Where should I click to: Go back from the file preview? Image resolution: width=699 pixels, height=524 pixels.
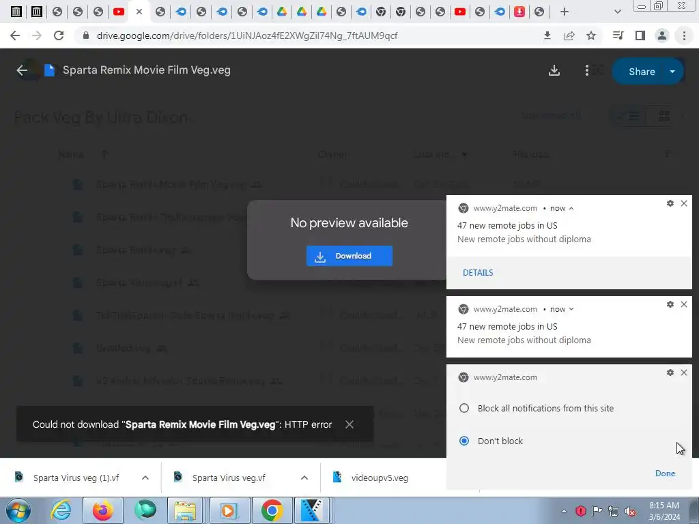(22, 70)
